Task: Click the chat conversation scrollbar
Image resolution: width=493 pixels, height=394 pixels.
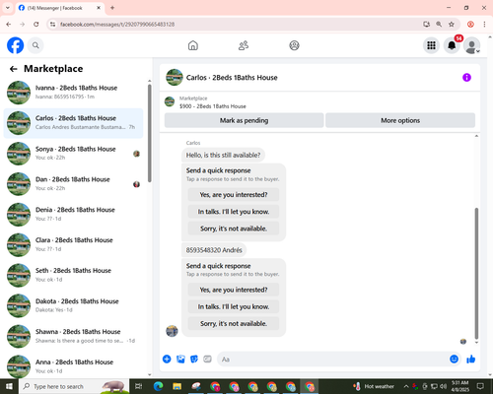Action: [476, 273]
